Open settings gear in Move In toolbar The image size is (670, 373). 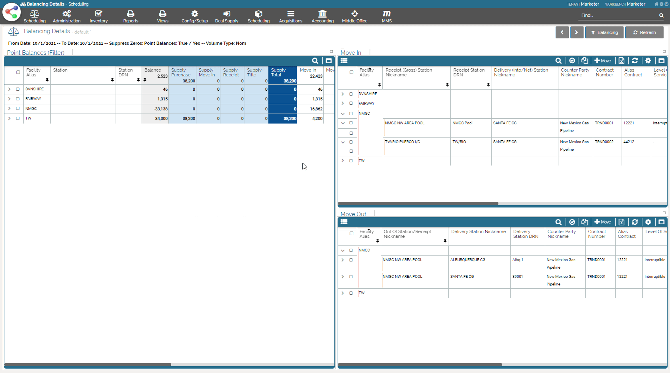(648, 61)
